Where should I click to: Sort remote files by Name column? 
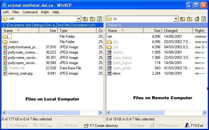pos(125,31)
